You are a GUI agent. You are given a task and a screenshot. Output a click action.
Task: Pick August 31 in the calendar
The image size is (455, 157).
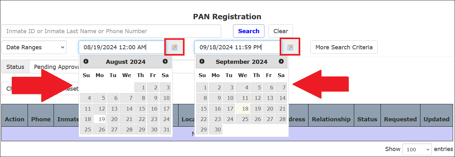[165, 130]
